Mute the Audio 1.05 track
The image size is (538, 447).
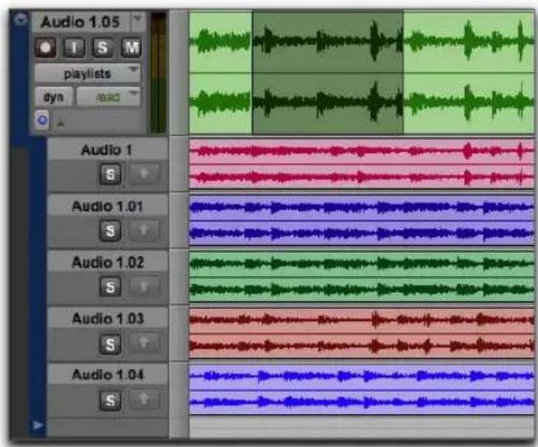pyautogui.click(x=131, y=47)
